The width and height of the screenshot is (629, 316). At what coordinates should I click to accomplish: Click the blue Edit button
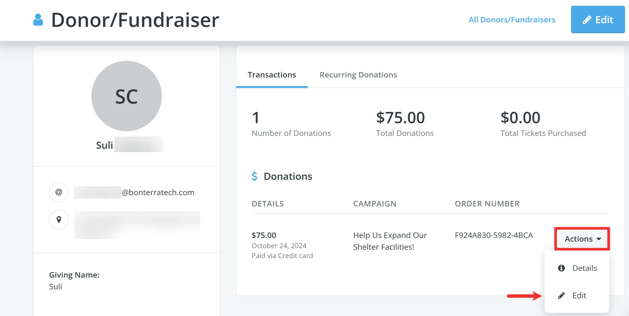point(598,19)
